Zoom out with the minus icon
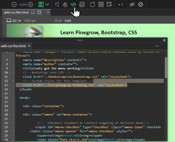The image size is (175, 142). point(14,5)
